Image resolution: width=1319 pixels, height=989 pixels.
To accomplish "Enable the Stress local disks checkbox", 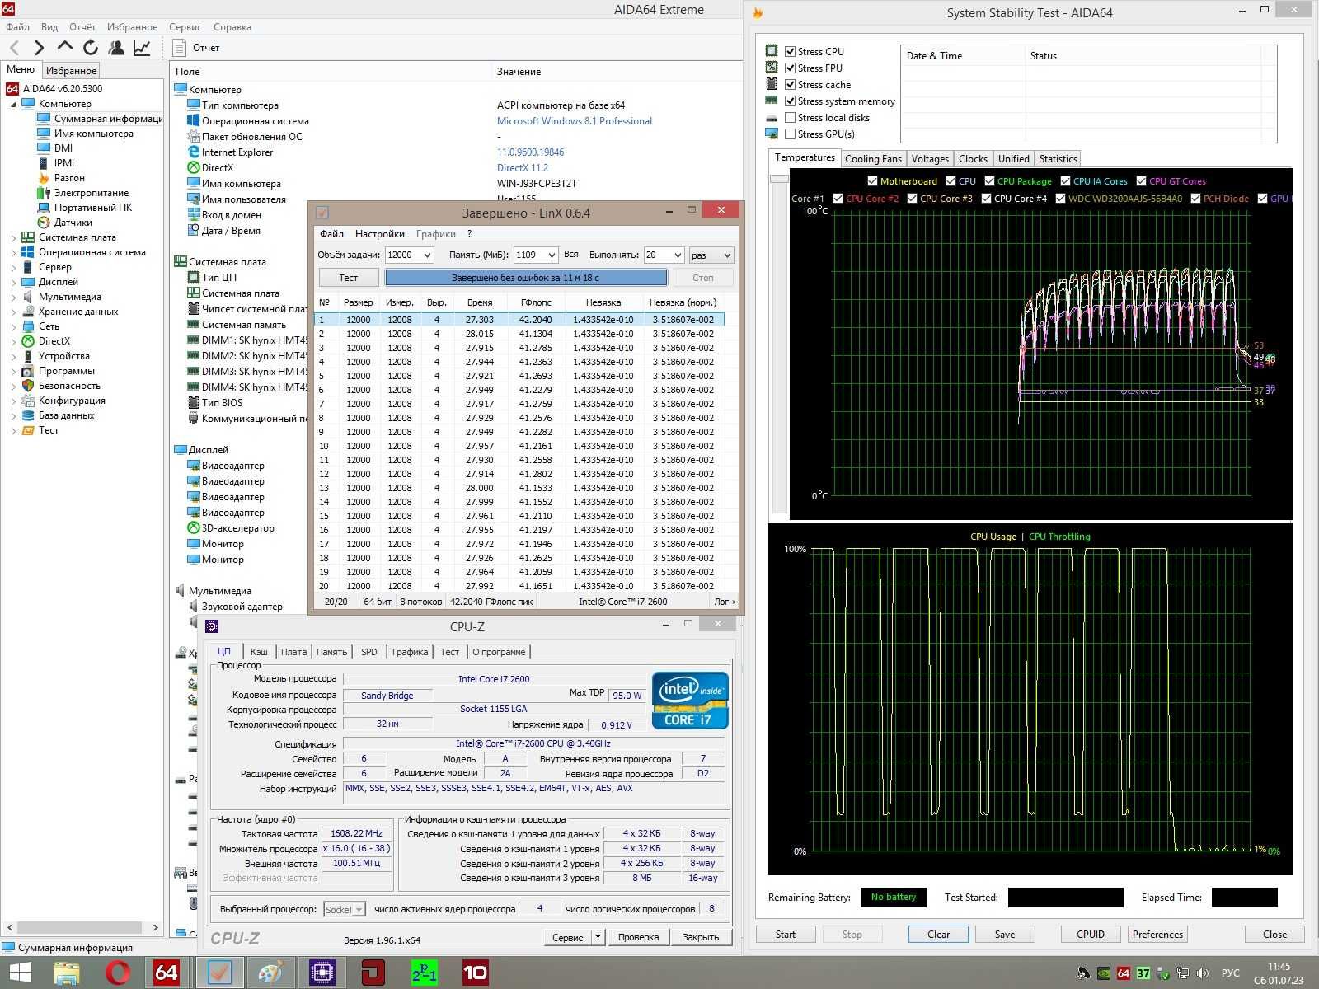I will click(790, 117).
